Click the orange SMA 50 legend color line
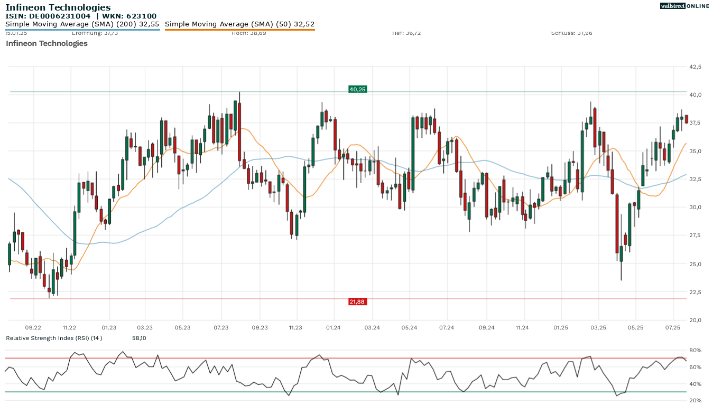The image size is (713, 415). (x=240, y=30)
